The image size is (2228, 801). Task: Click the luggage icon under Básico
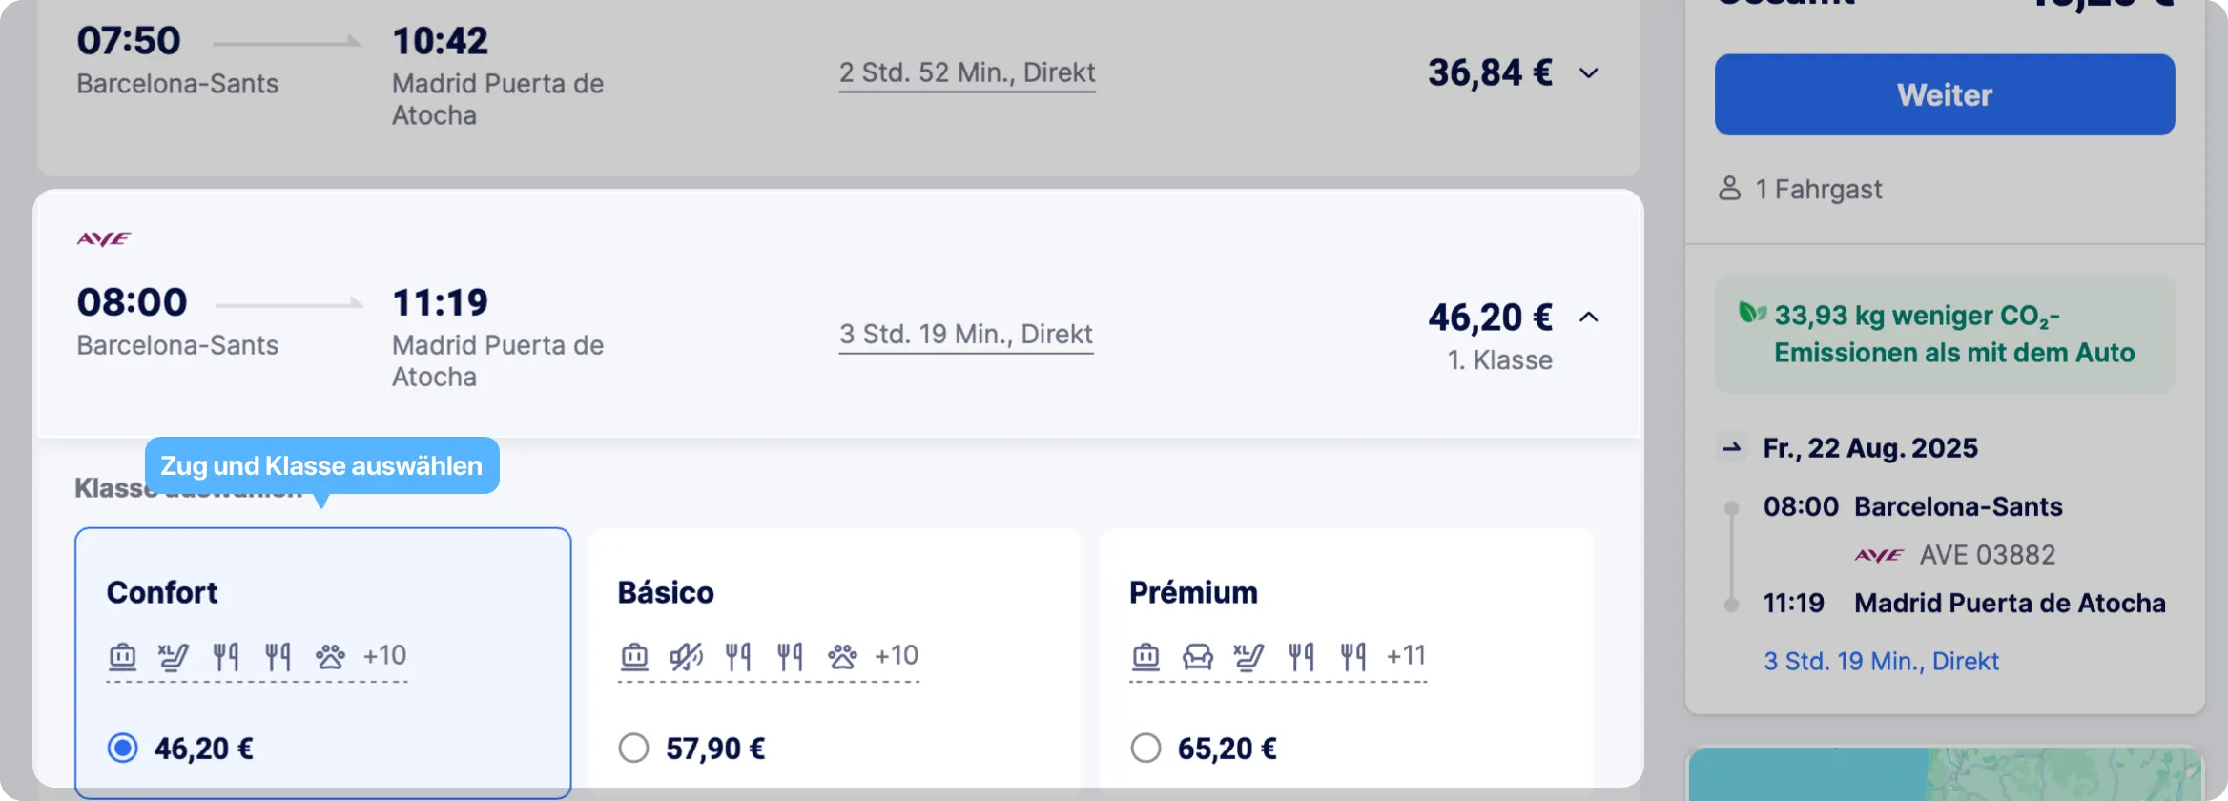tap(634, 656)
